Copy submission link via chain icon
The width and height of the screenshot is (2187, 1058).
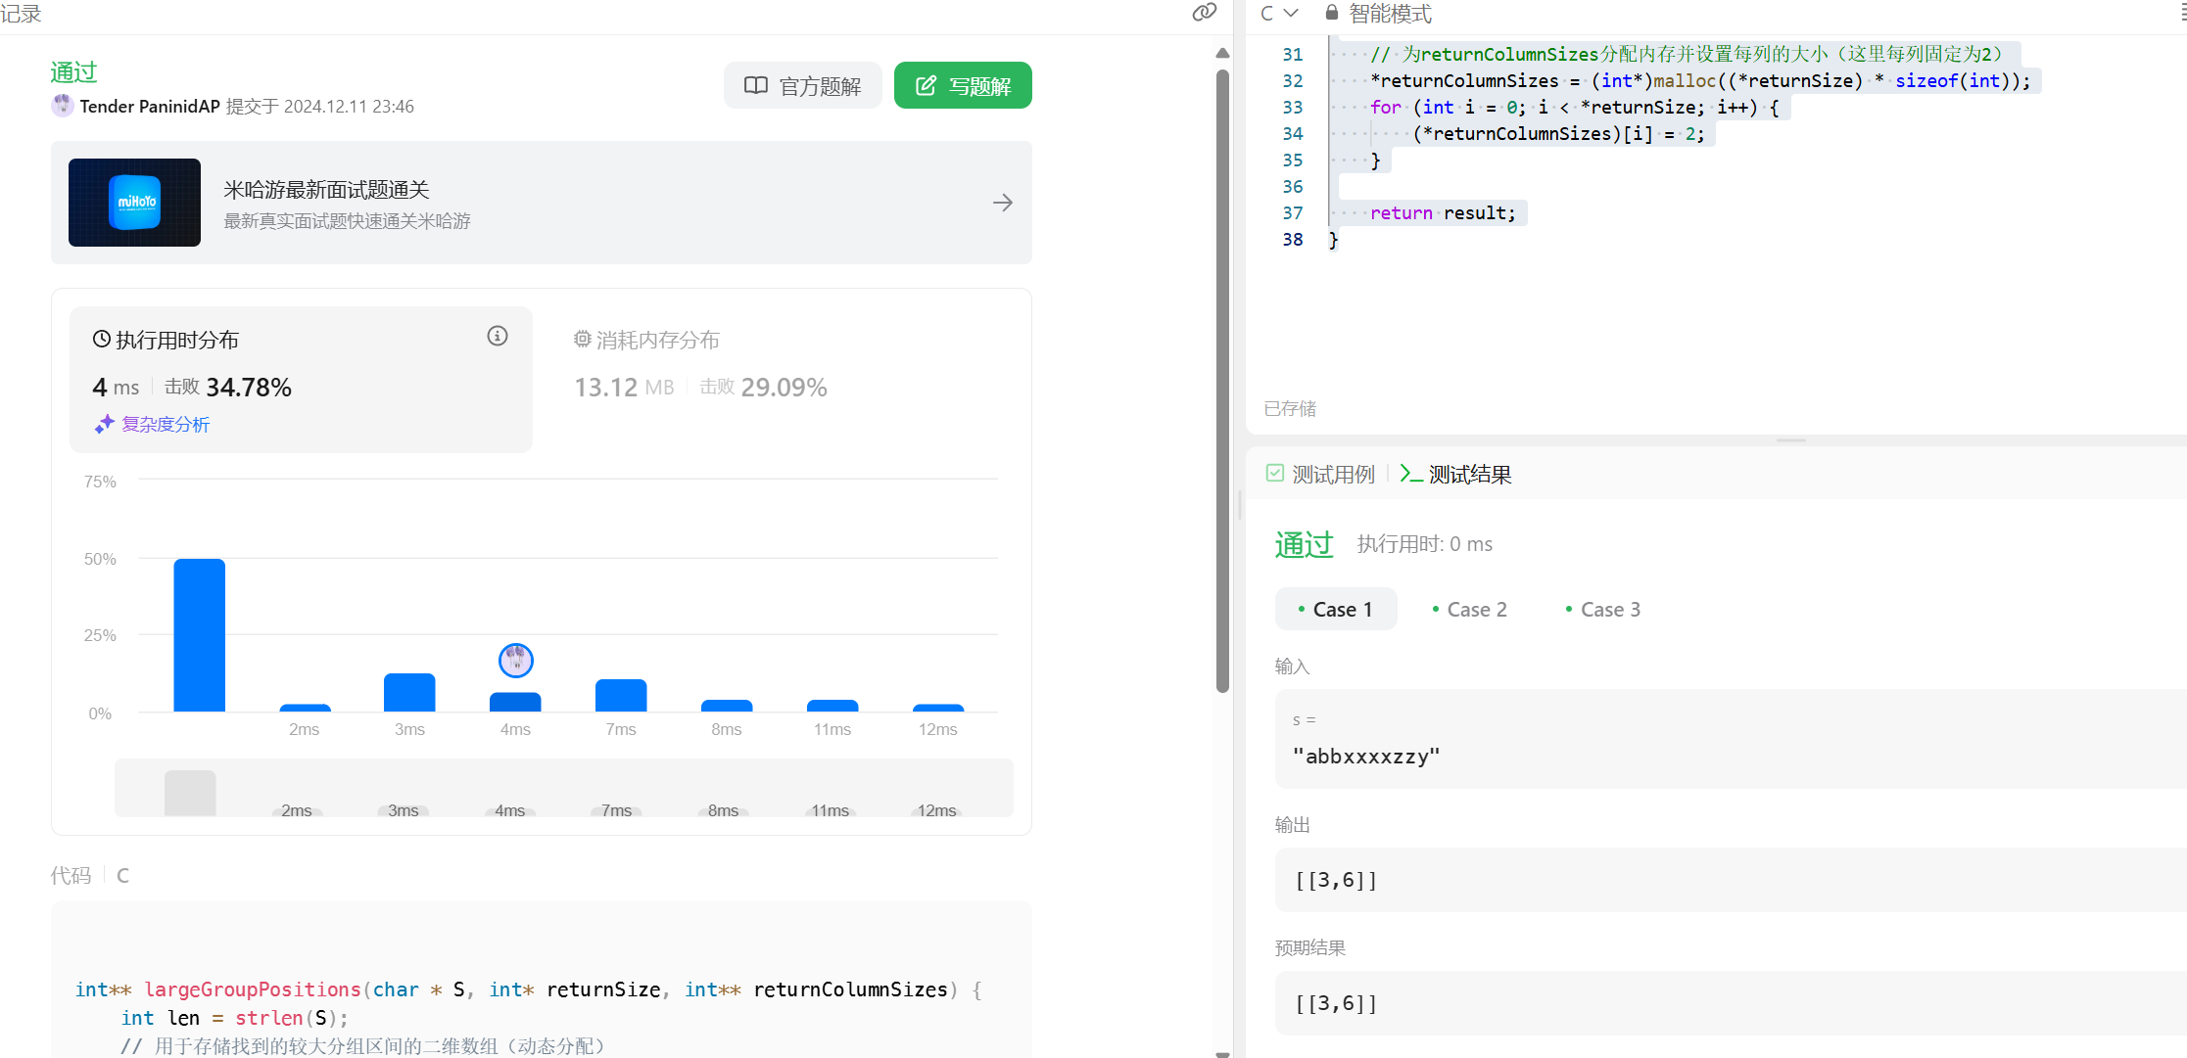click(1204, 13)
